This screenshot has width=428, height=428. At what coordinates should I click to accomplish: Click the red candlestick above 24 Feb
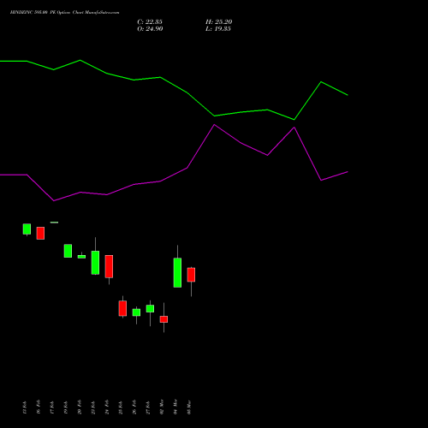[109, 266]
